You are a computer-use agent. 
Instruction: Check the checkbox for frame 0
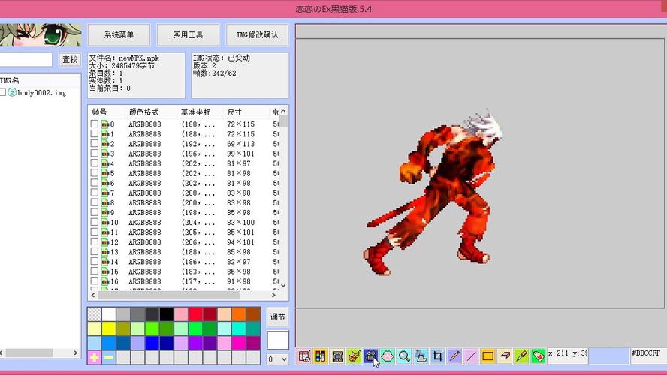[x=94, y=124]
